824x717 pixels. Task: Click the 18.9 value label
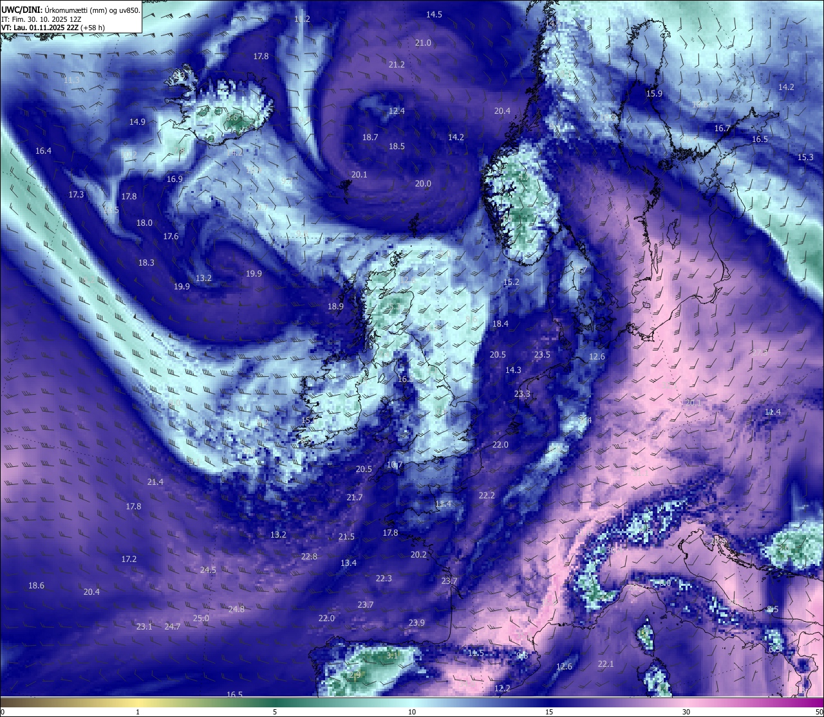pos(335,307)
